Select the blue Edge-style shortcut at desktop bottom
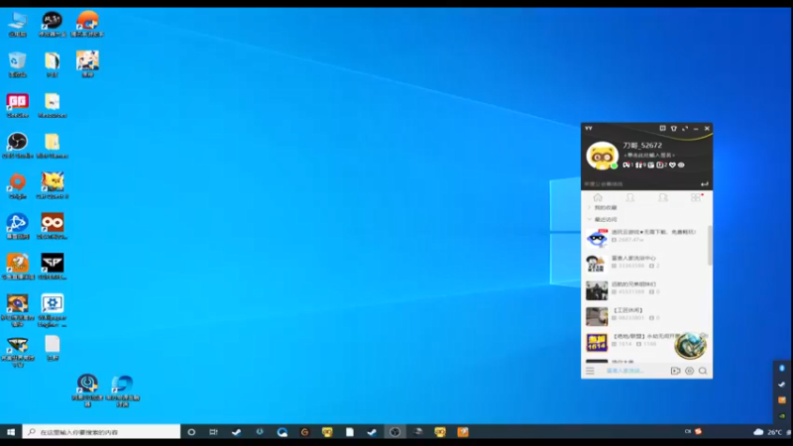793x446 pixels. click(x=122, y=390)
